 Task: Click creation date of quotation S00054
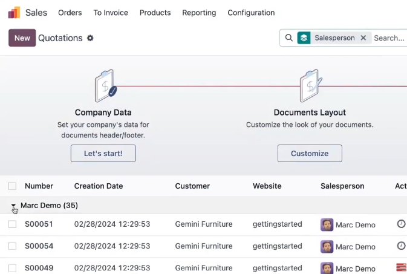[x=112, y=246]
